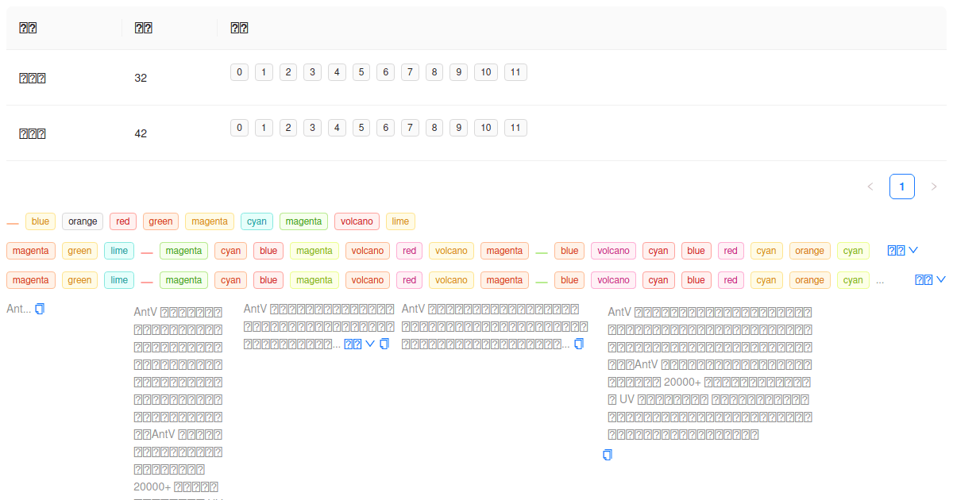Screen dimensions: 953x500
Task: Click blue tag in short row starting with blue
Action: 41,221
